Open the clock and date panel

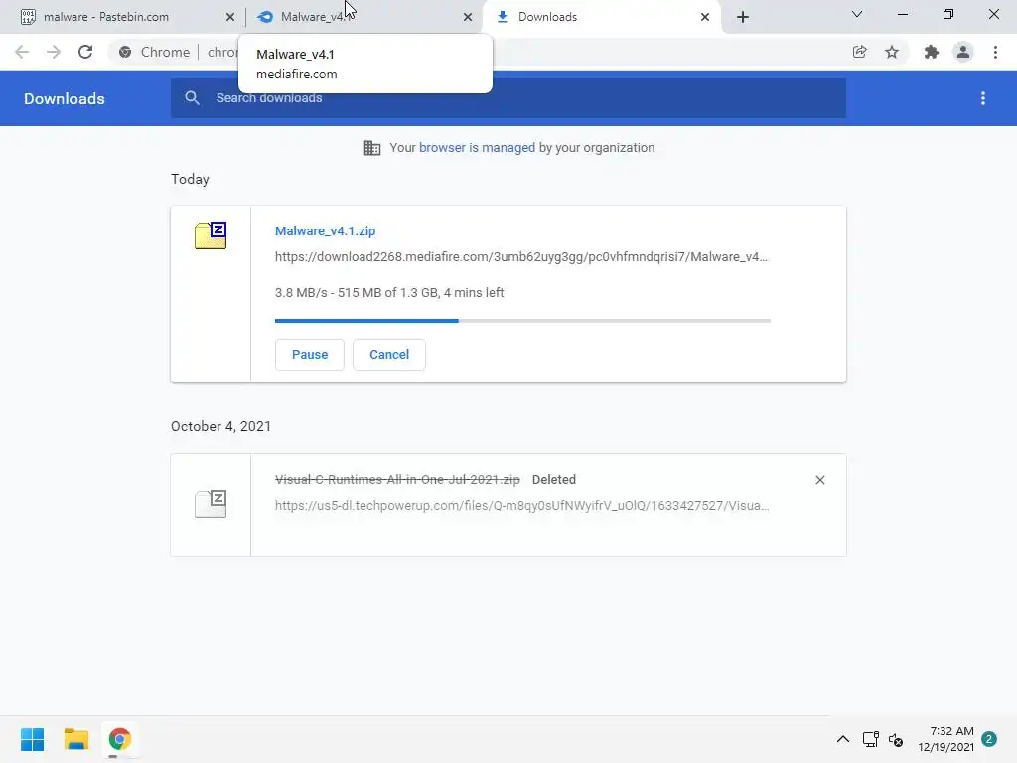click(x=945, y=739)
